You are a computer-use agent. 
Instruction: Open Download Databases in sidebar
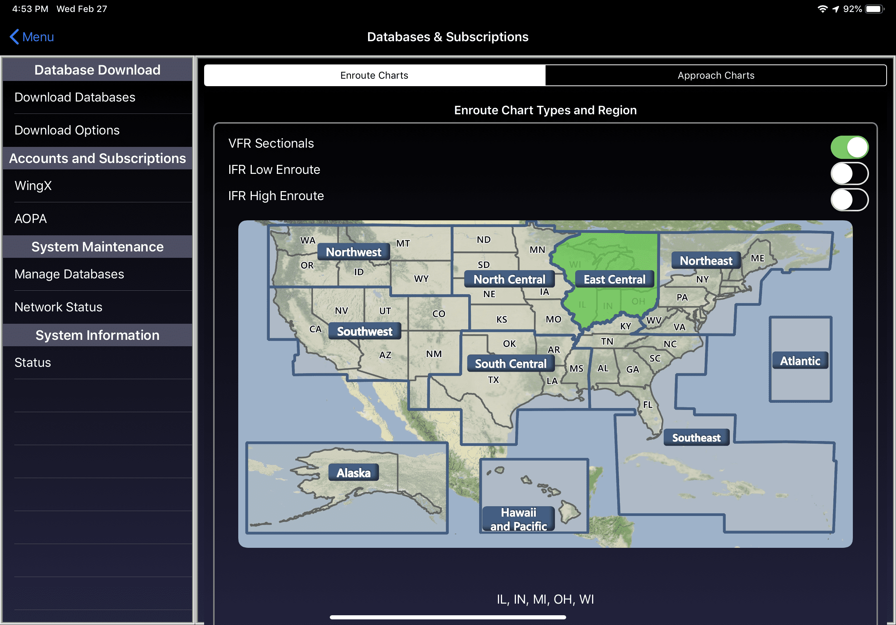coord(75,97)
